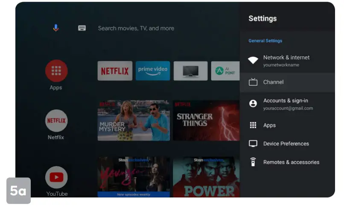
Task: Click youraccount@gmail.com text
Action: click(288, 108)
